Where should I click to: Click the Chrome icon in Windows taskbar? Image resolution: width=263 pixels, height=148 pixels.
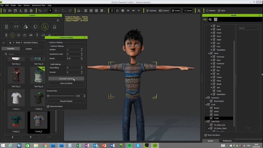[x=44, y=145]
